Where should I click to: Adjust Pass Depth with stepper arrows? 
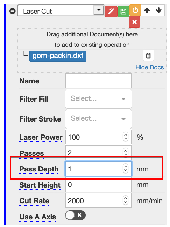point(126,169)
